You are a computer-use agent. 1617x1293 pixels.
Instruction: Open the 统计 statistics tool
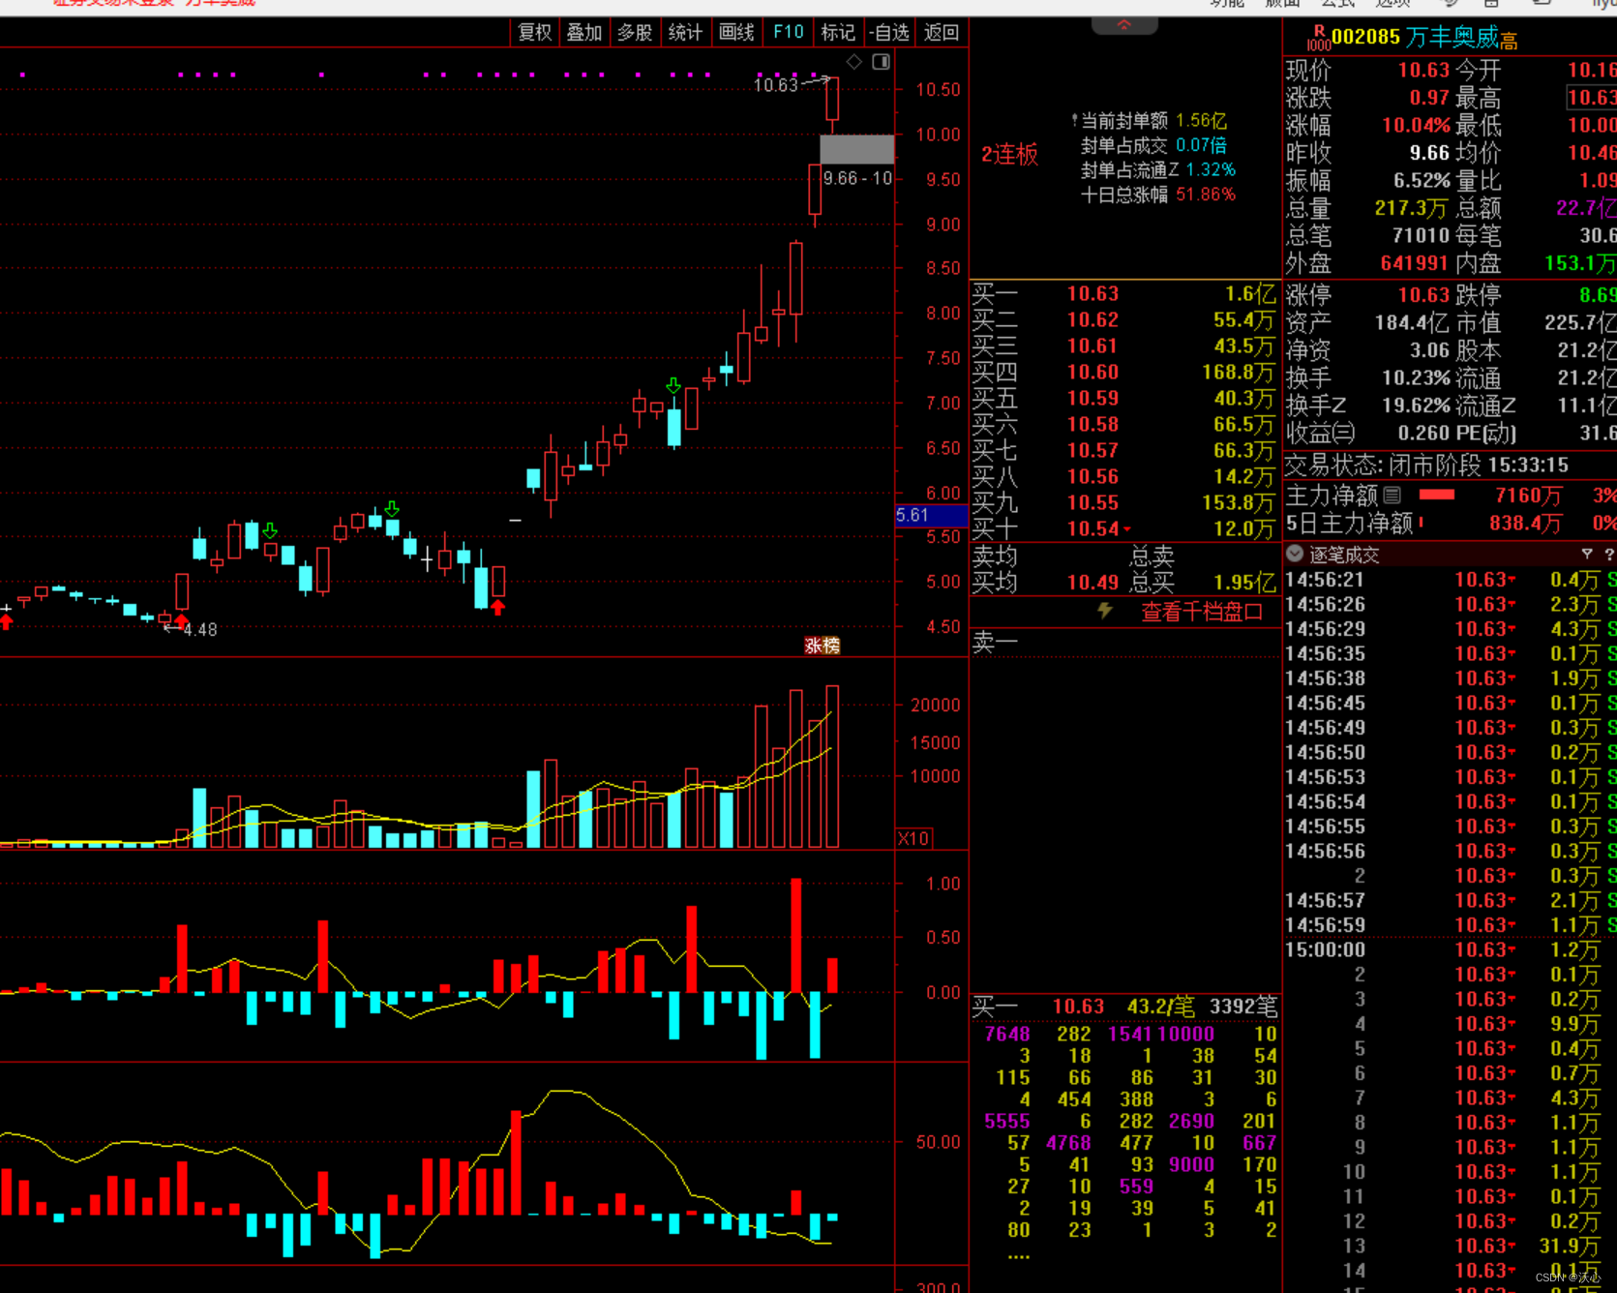(x=685, y=32)
